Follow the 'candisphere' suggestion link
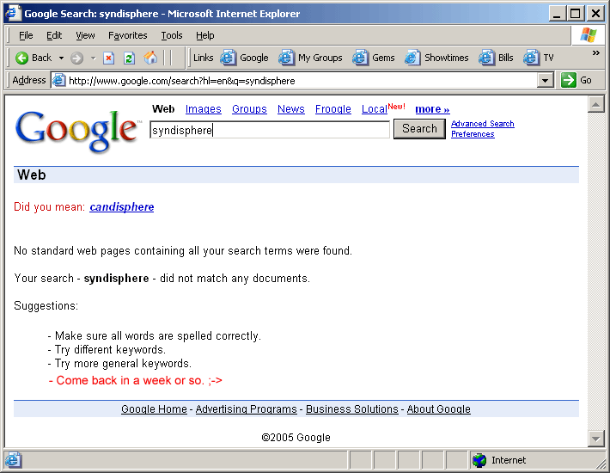Image resolution: width=610 pixels, height=473 pixels. [x=122, y=207]
